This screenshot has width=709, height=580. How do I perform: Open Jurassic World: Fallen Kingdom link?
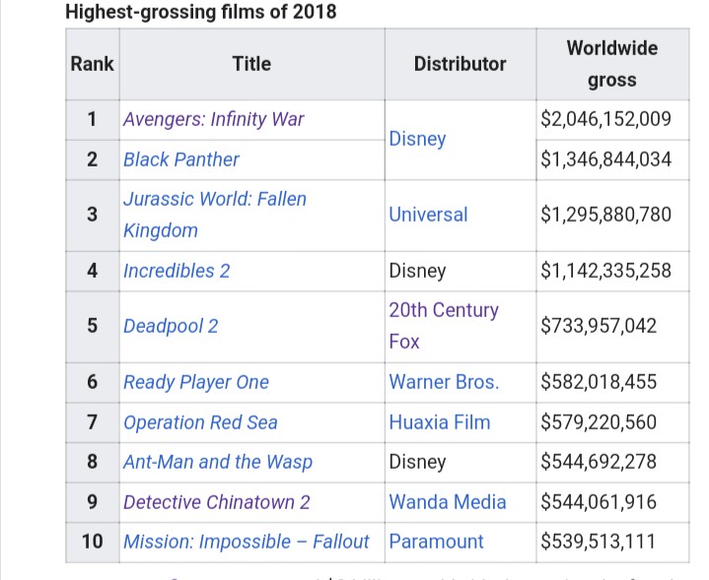point(214,199)
